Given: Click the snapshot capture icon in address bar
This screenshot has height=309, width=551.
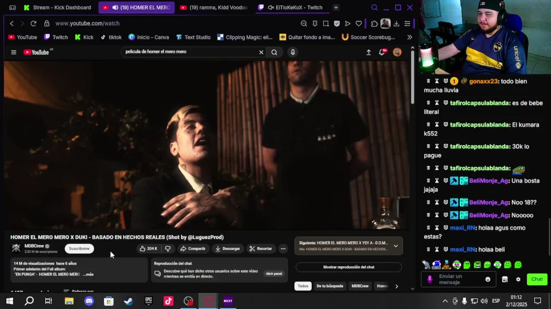Looking at the screenshot, I should [326, 24].
